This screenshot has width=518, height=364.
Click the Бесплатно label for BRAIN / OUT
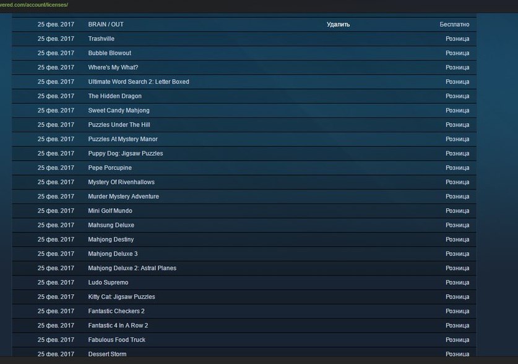click(x=454, y=25)
